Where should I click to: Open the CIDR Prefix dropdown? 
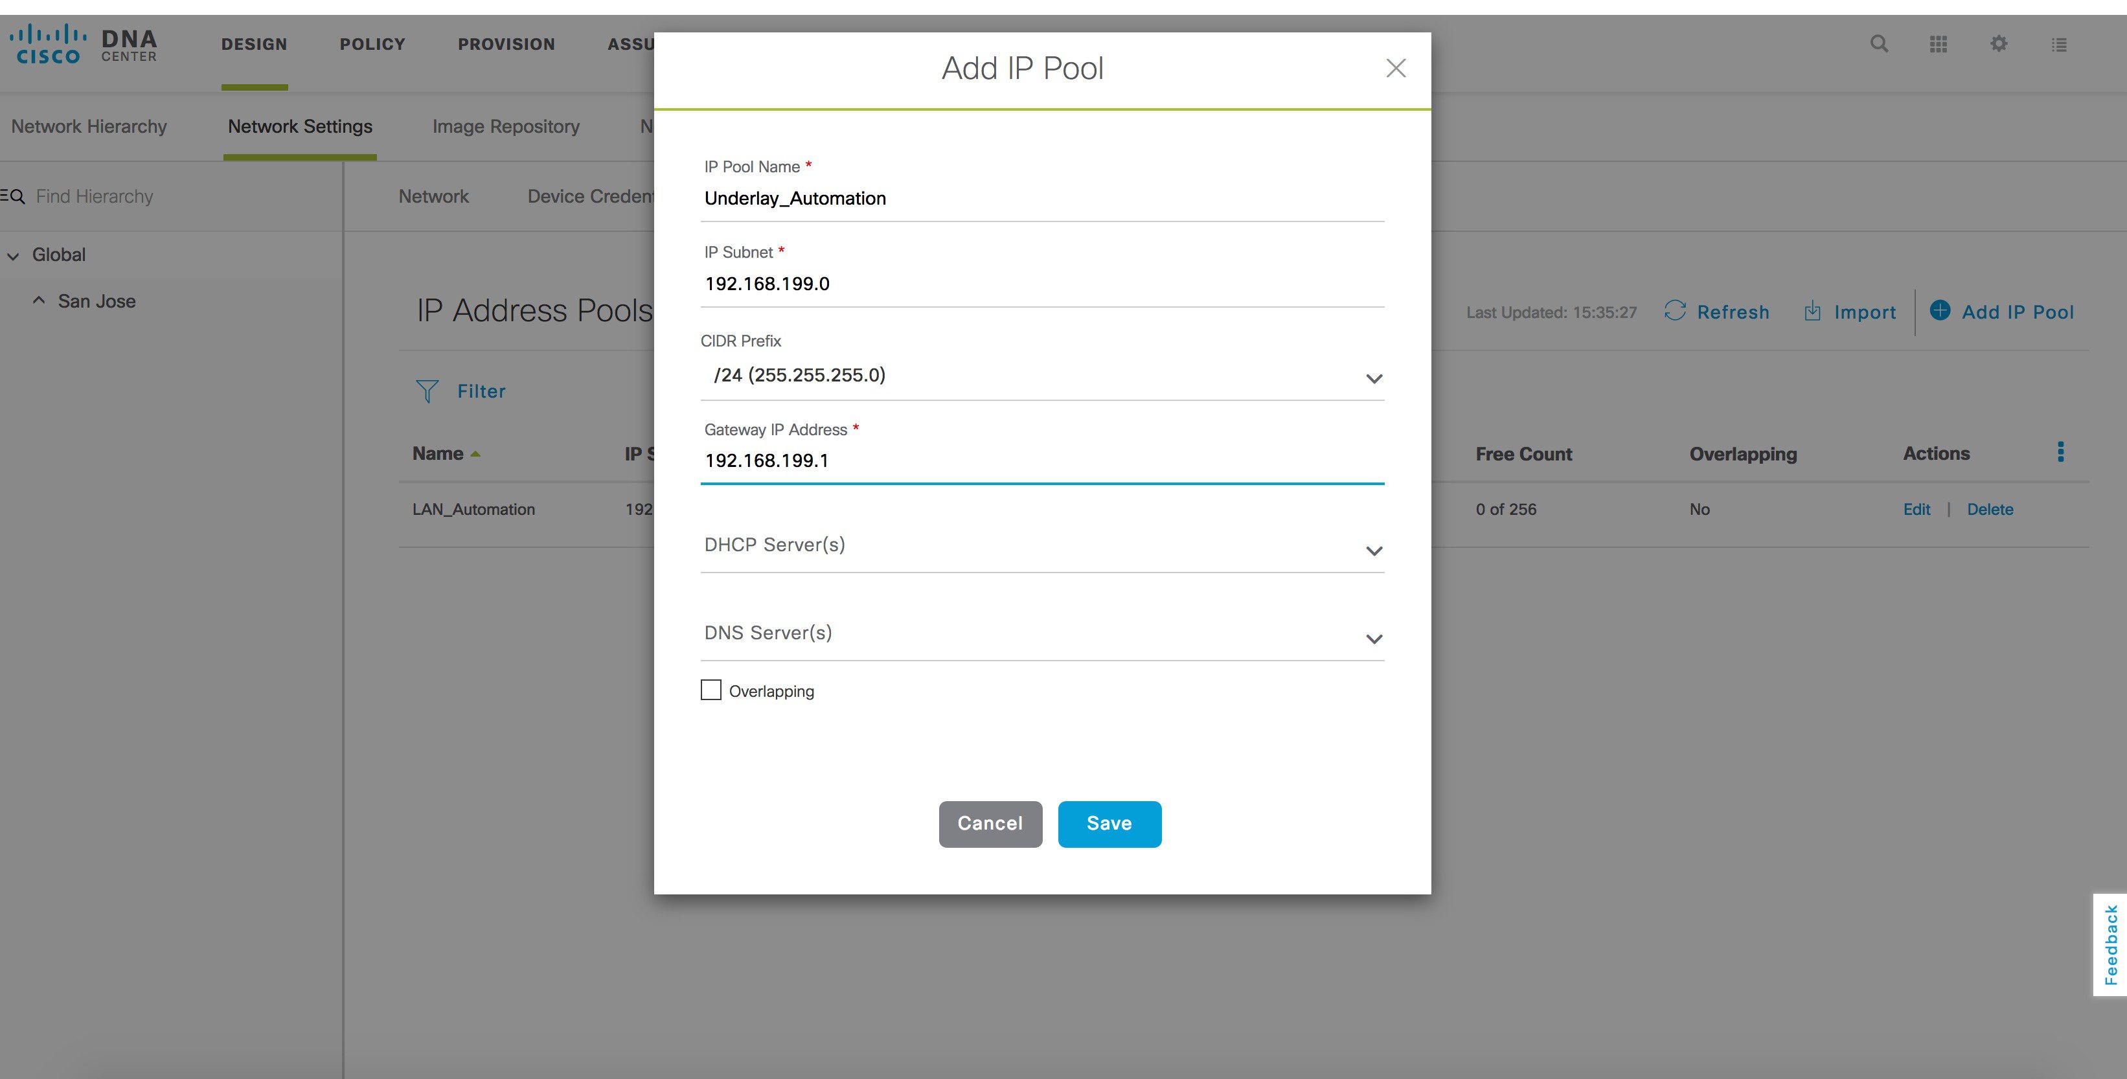click(1042, 376)
